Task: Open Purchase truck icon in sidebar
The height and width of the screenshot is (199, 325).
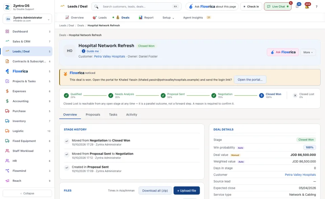Action: 7,111
